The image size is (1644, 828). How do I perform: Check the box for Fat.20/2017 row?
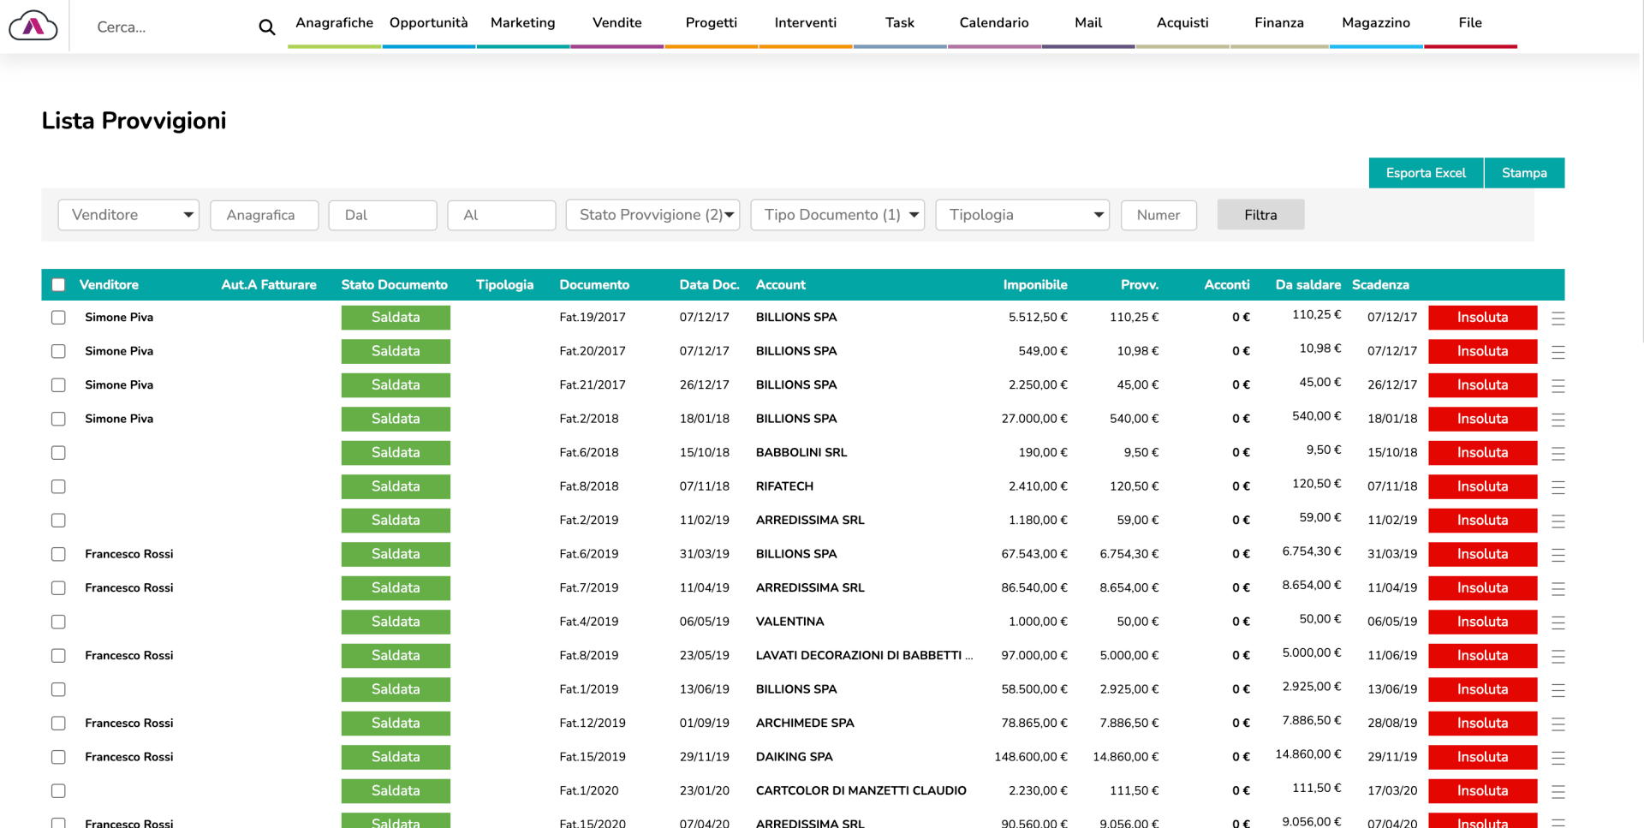pyautogui.click(x=58, y=351)
